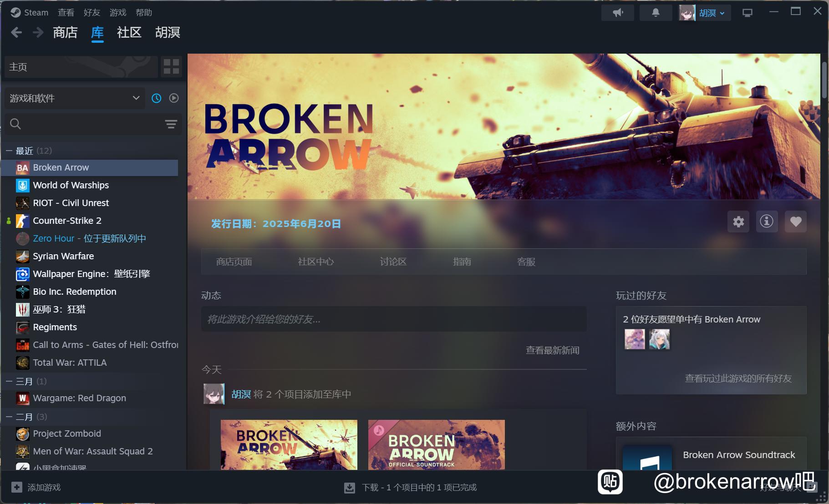Select Total War: ATTILA entry
Screen dimensions: 829x504
click(90, 363)
